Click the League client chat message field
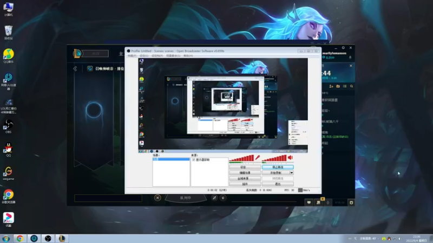Image resolution: width=433 pixels, height=243 pixels. [108, 198]
